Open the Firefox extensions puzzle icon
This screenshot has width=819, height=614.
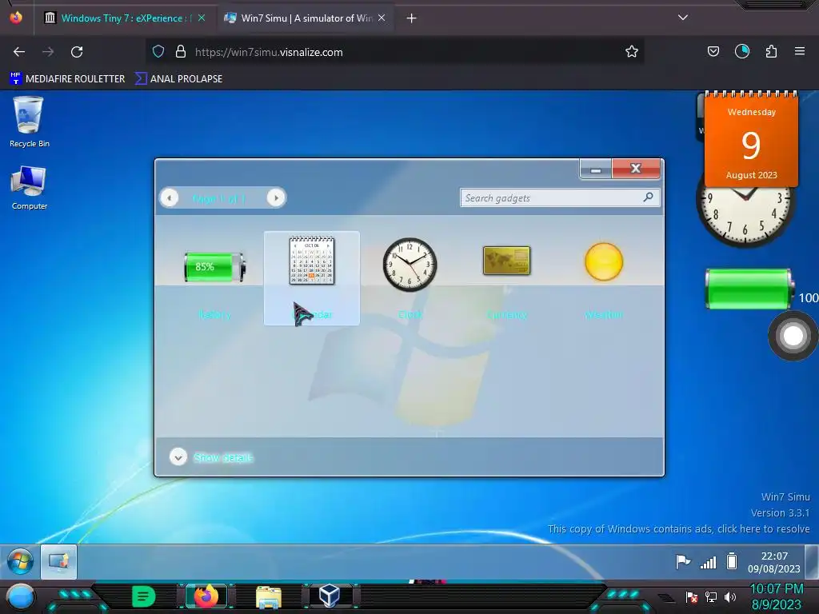tap(771, 52)
